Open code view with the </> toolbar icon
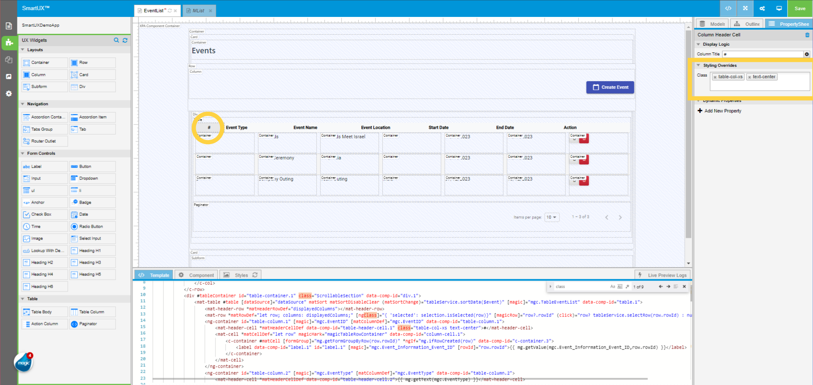 coord(728,8)
